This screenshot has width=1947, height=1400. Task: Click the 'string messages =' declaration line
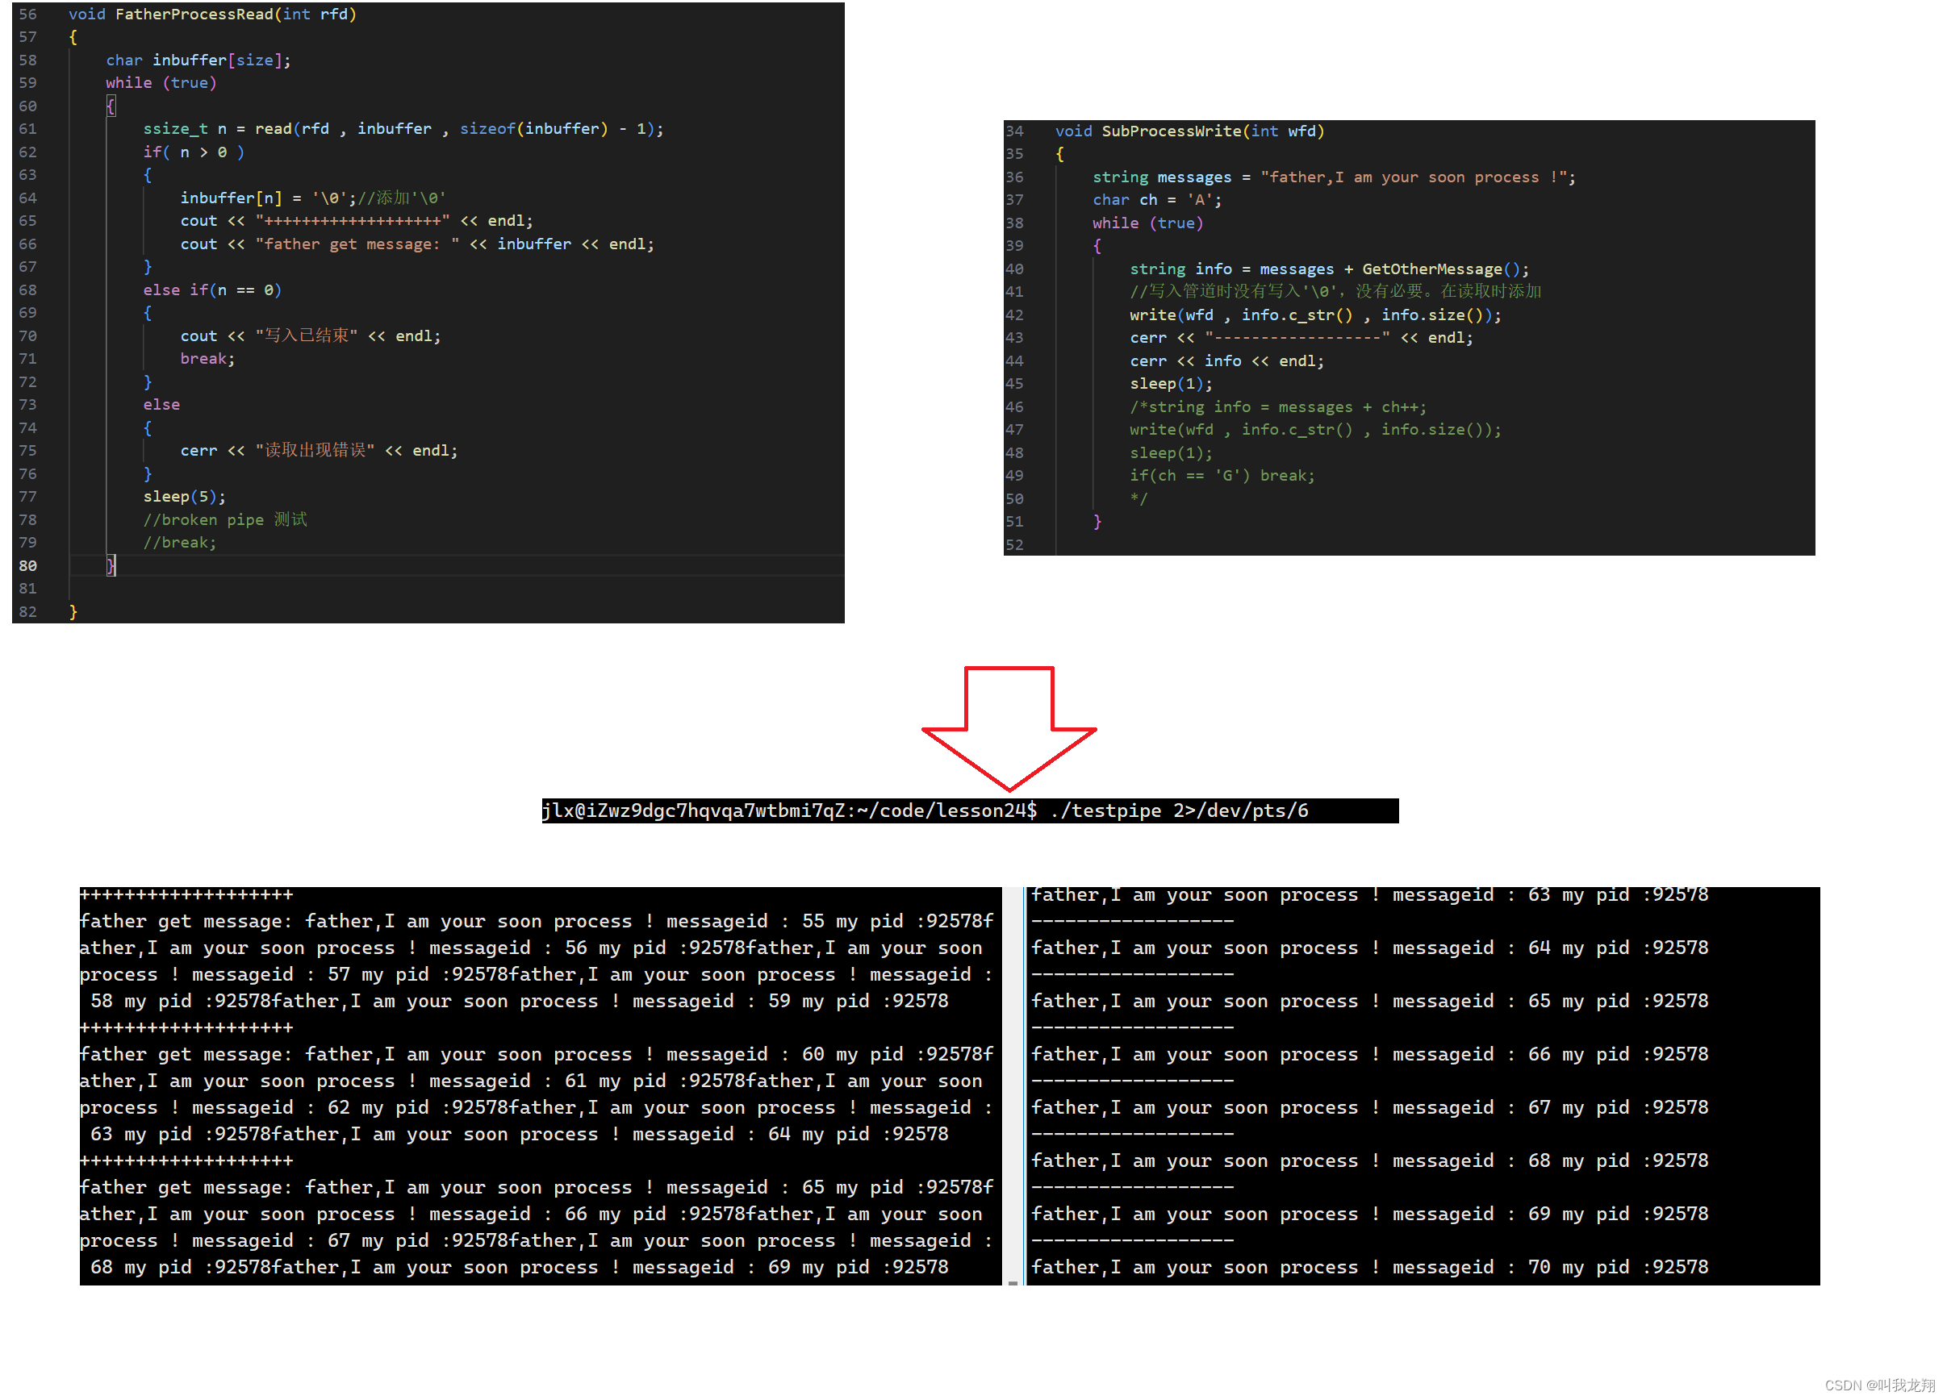[1334, 177]
